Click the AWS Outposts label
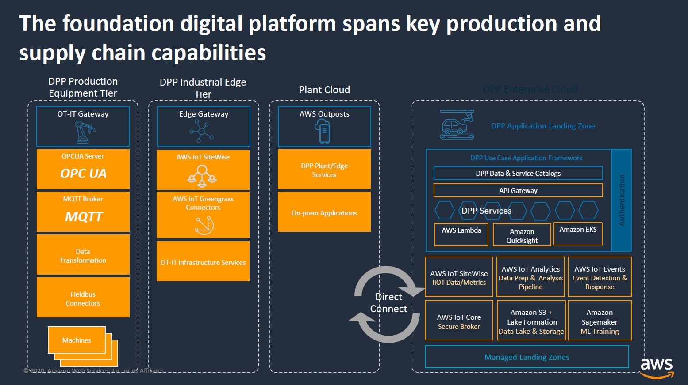This screenshot has height=385, width=688. click(324, 113)
